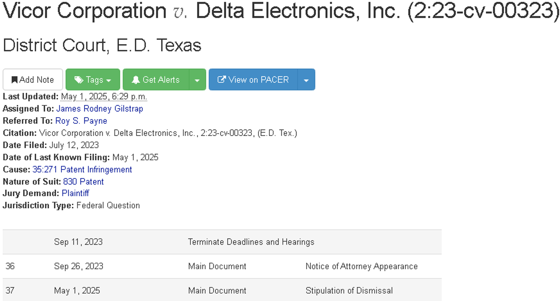Click the Plaintiff jury demand link
The height and width of the screenshot is (301, 560).
[x=75, y=193]
